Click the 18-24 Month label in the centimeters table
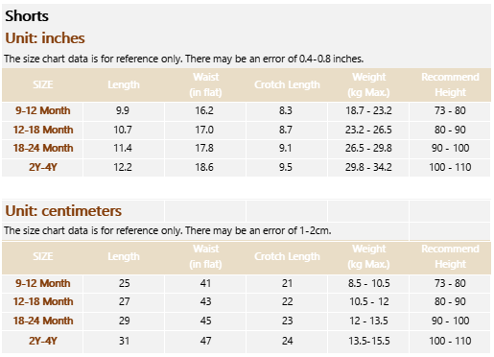 coord(43,321)
